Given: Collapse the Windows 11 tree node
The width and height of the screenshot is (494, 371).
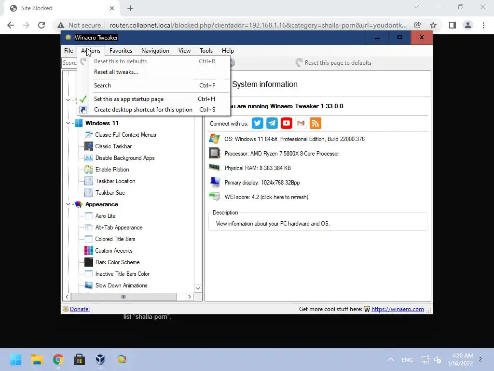Looking at the screenshot, I should pyautogui.click(x=68, y=123).
